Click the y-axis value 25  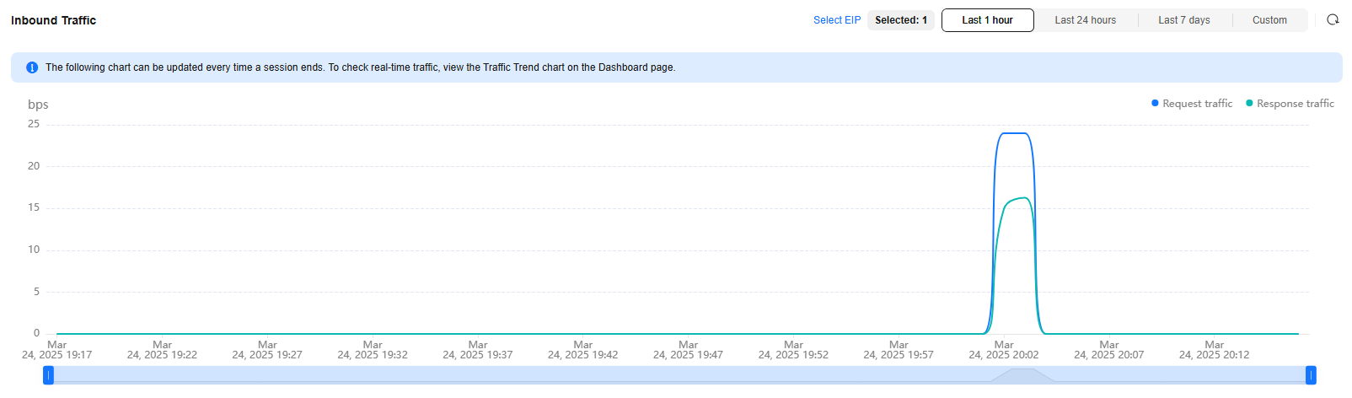pos(34,124)
